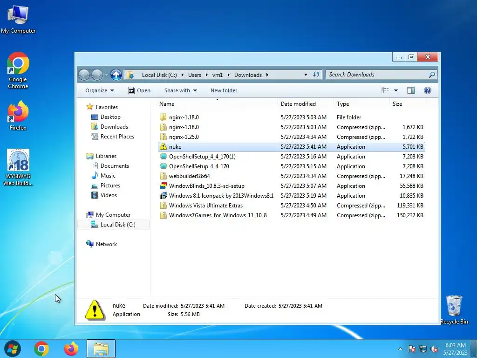Click vm1 in the address path
Screen dimensions: 477x358
point(217,75)
